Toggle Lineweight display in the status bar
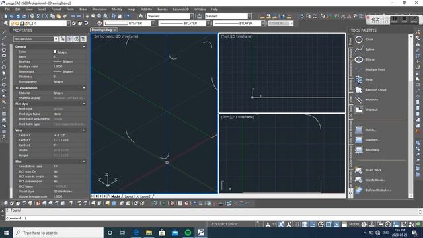 [x=344, y=225]
